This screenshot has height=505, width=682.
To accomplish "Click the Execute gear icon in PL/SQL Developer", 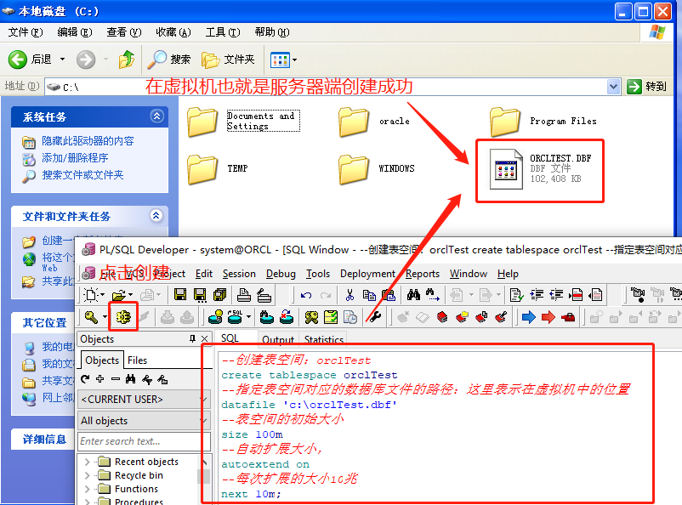I will coord(123,316).
